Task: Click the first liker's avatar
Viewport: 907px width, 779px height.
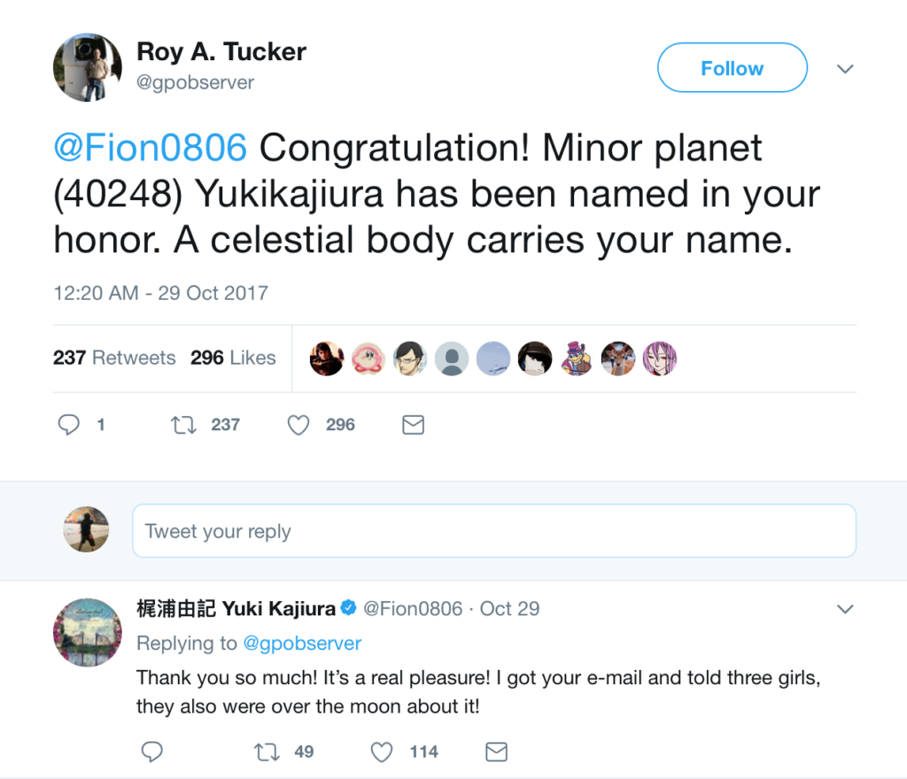Action: pyautogui.click(x=326, y=359)
